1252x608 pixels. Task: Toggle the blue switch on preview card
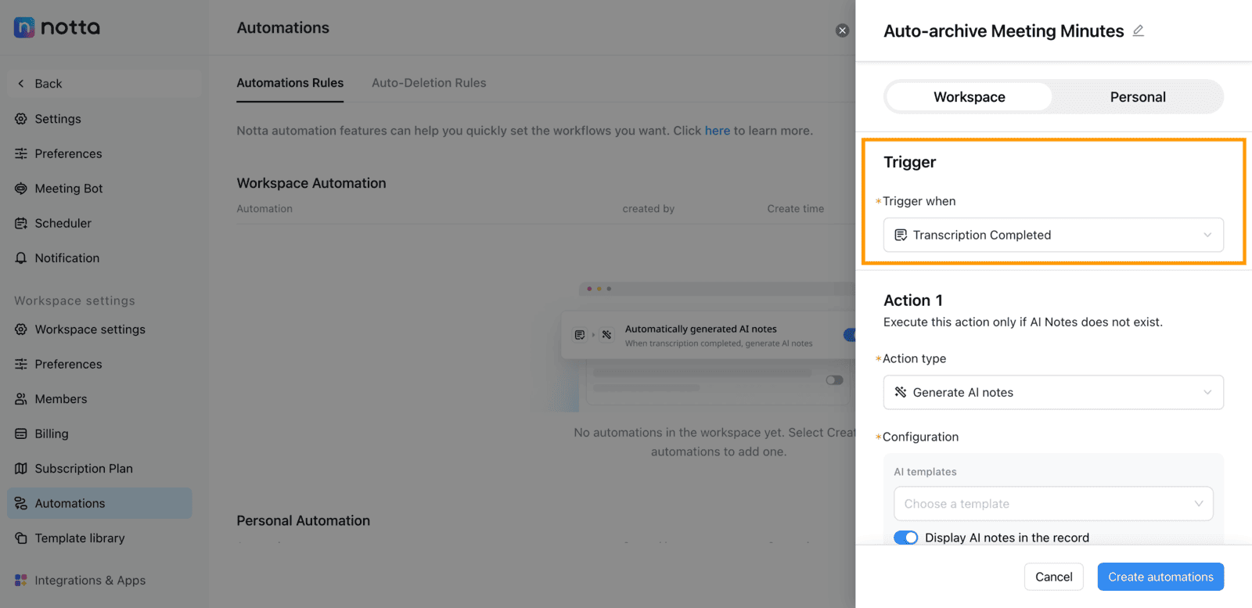(x=849, y=335)
